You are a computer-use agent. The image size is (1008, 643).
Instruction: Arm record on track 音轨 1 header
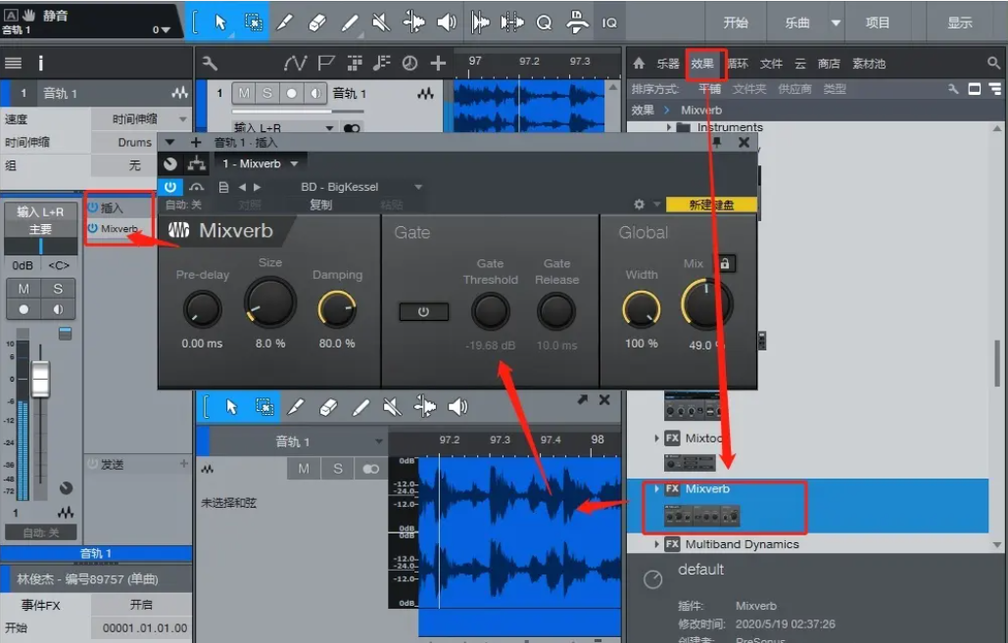(x=291, y=93)
